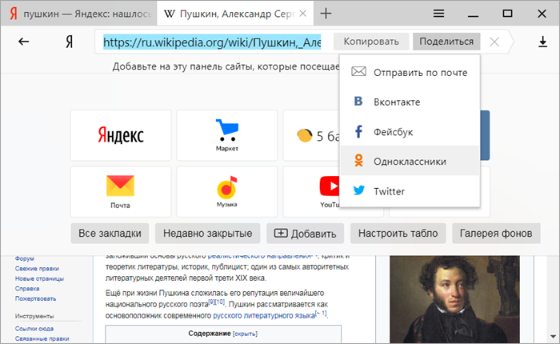
Task: Open Галерея фонов
Action: tap(496, 234)
